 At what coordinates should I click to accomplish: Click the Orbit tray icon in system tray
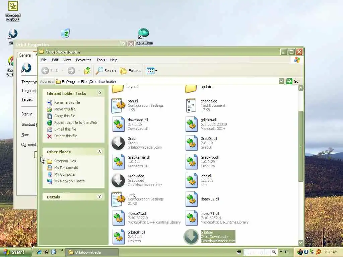coord(306,252)
